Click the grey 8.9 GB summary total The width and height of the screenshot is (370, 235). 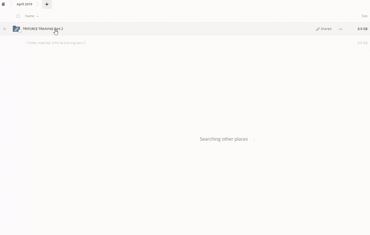tap(362, 43)
